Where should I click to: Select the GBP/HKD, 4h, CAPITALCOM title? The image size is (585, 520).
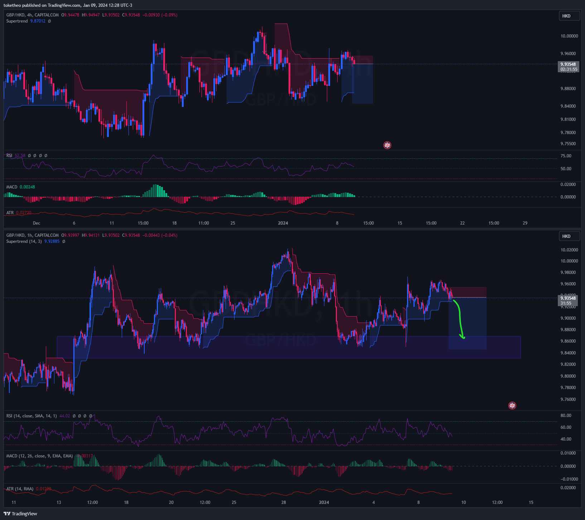33,15
